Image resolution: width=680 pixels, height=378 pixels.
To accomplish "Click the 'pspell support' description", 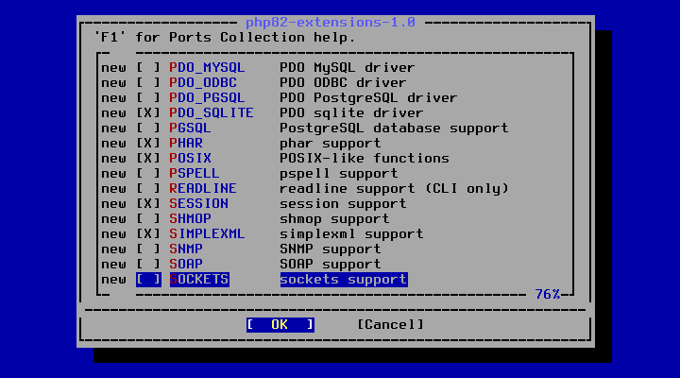I will coord(339,174).
